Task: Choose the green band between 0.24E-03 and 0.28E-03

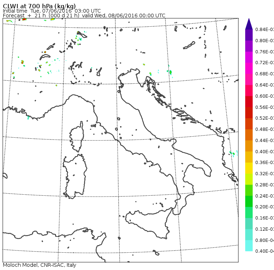Action: tap(249, 190)
